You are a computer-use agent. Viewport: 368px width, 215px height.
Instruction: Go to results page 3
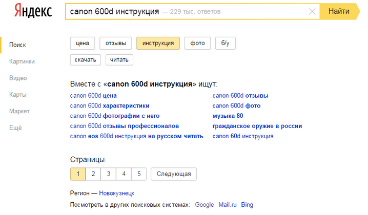tap(109, 174)
